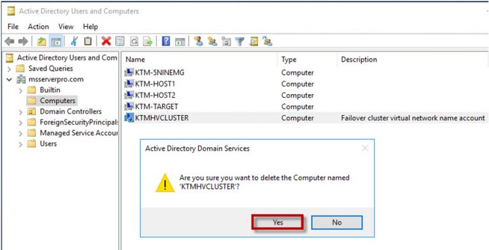Viewport: 489px width, 250px height.
Task: Expand the Saved Queries node
Action: tap(10, 69)
